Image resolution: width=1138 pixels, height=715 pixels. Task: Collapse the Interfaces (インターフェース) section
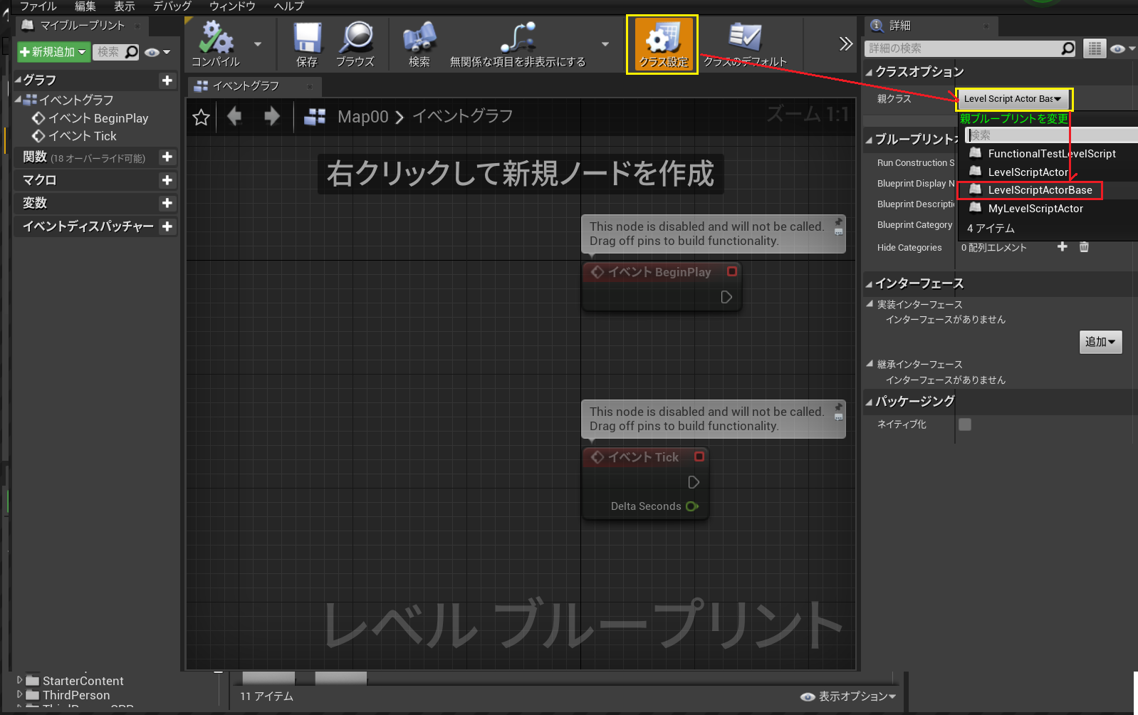coord(870,284)
